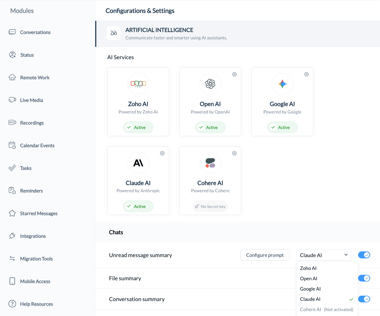Open Calendar Events icon
Viewport: 380px width, 316px height.
[12, 145]
